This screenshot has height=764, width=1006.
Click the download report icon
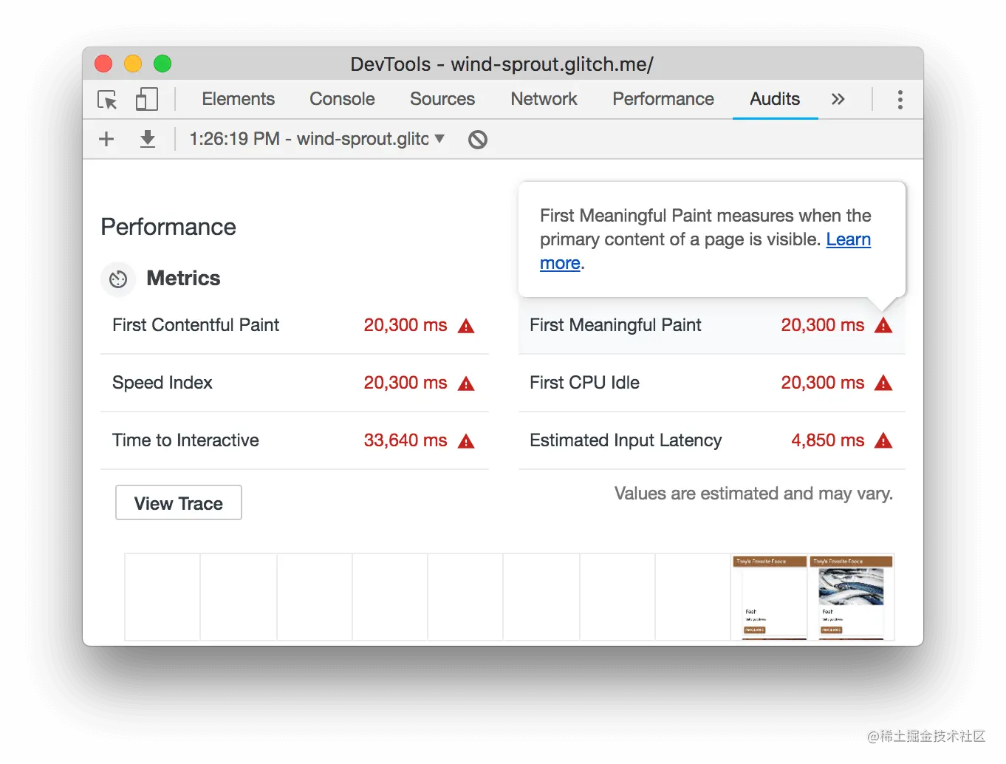pyautogui.click(x=148, y=139)
